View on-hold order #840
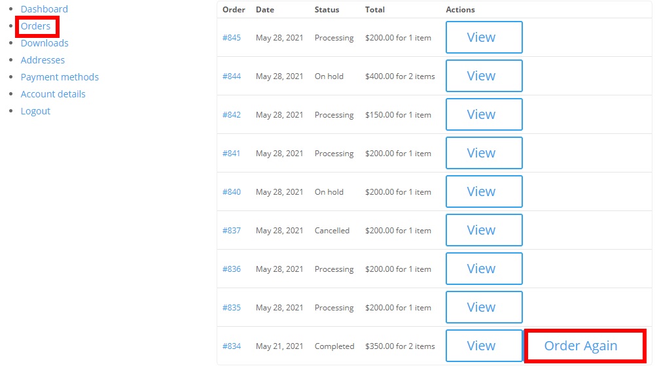Screen dimensions: 659x381 (x=484, y=191)
